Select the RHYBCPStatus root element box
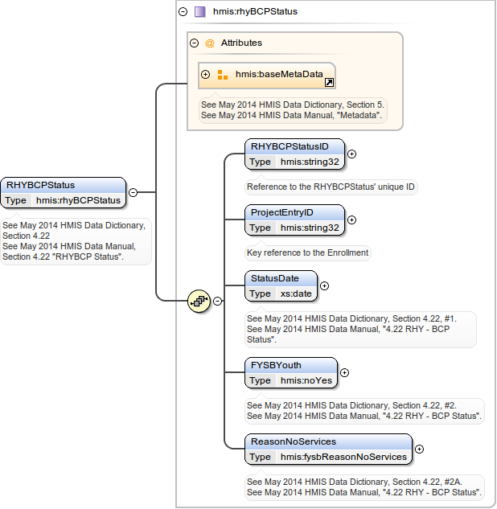Image resolution: width=497 pixels, height=509 pixels. click(x=63, y=185)
